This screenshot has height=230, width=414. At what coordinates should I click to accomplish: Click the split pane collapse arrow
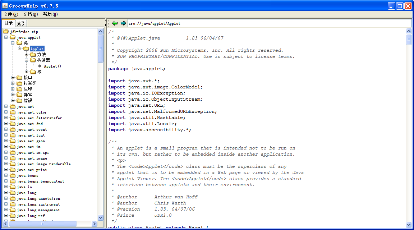click(106, 21)
